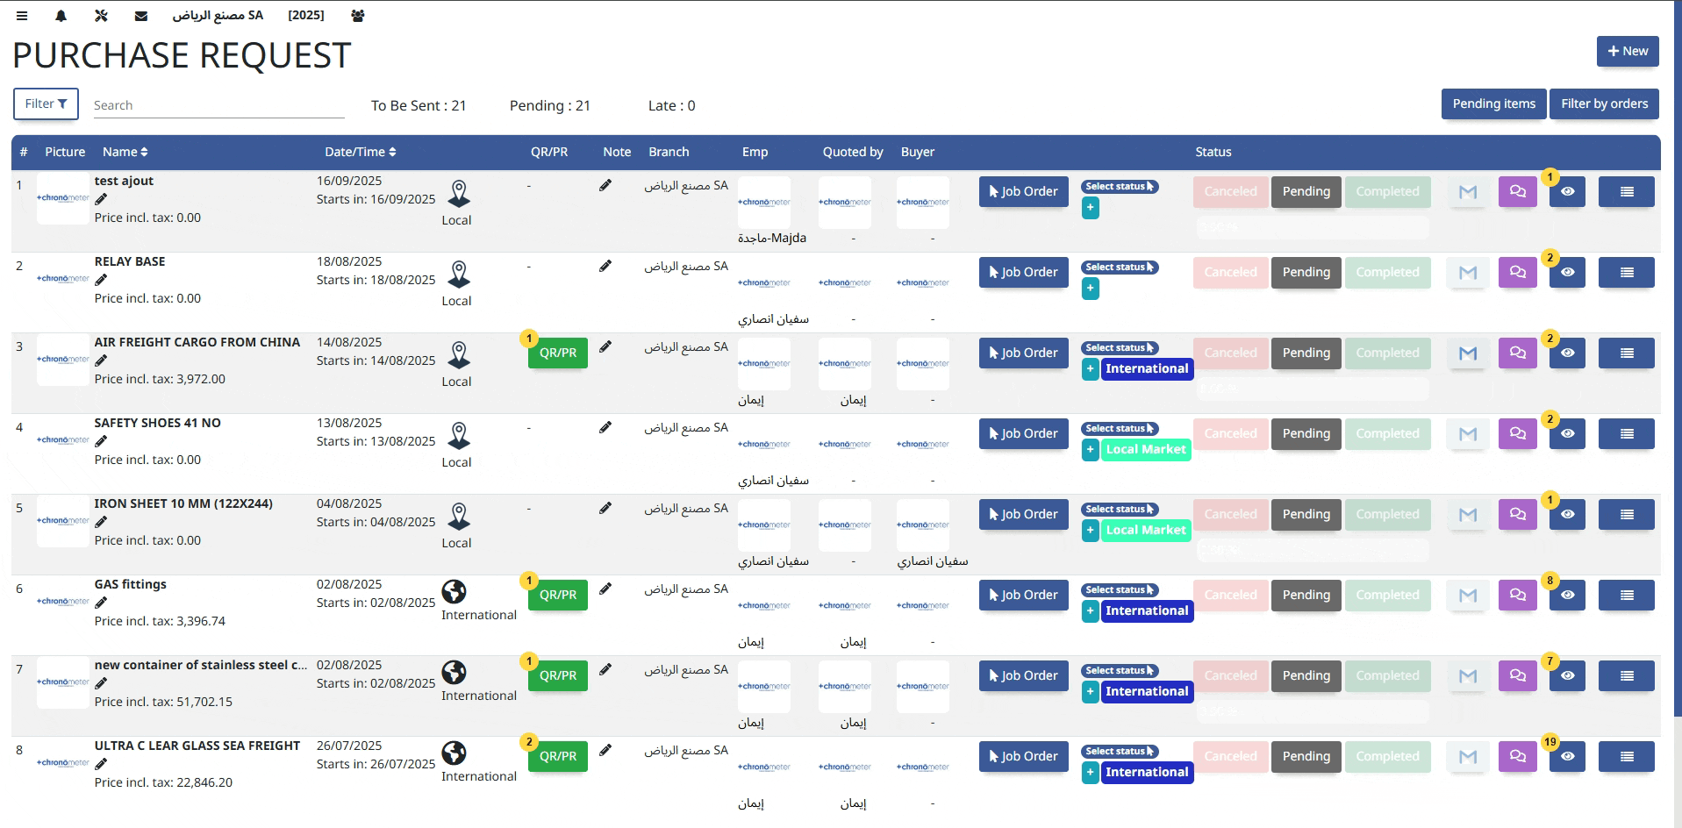
Task: Open the Filter dropdown
Action: 46,104
